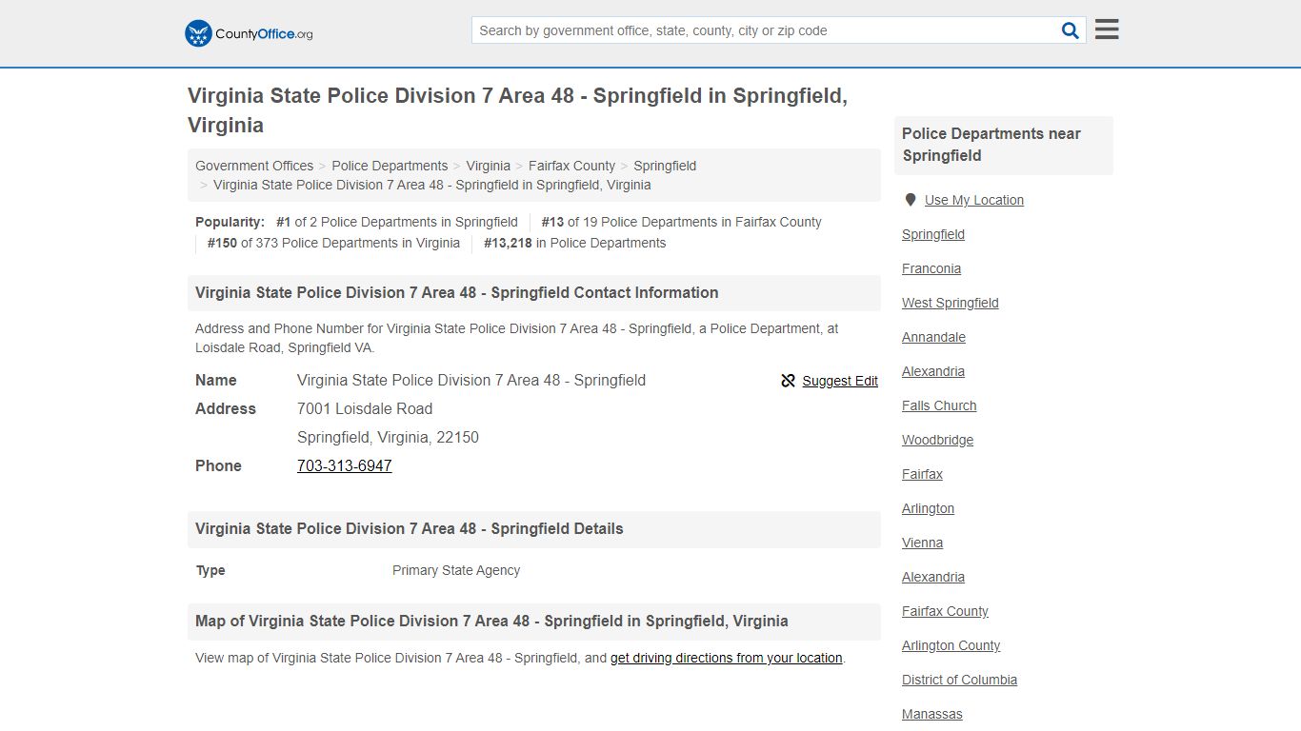Click the magnifying glass search icon
1301x731 pixels.
click(x=1071, y=30)
